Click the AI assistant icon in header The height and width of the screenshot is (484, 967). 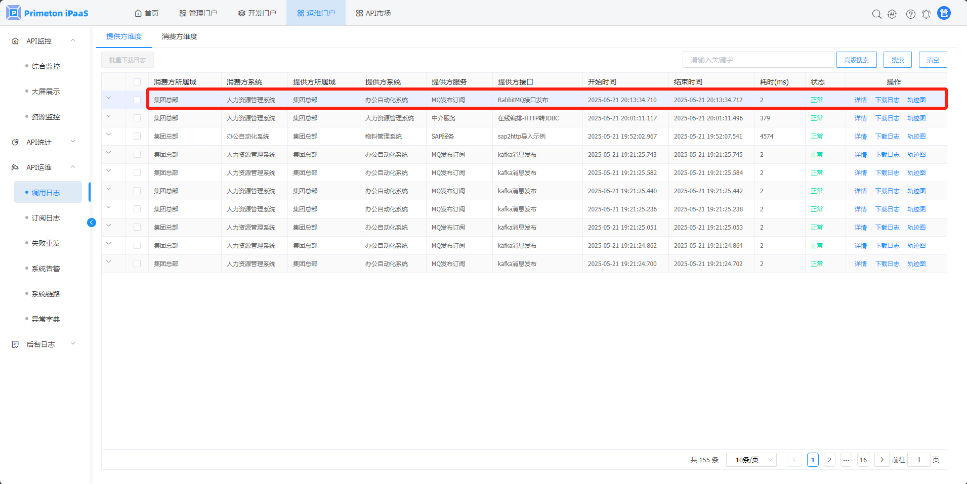coord(892,14)
